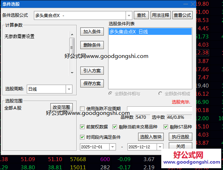The width and height of the screenshot is (223, 170).
Task: Close the 条件选股 dialog with X
Action: (x=193, y=4)
